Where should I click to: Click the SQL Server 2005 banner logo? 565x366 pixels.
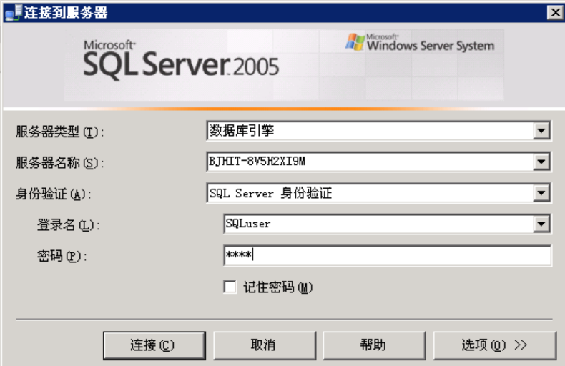(181, 60)
